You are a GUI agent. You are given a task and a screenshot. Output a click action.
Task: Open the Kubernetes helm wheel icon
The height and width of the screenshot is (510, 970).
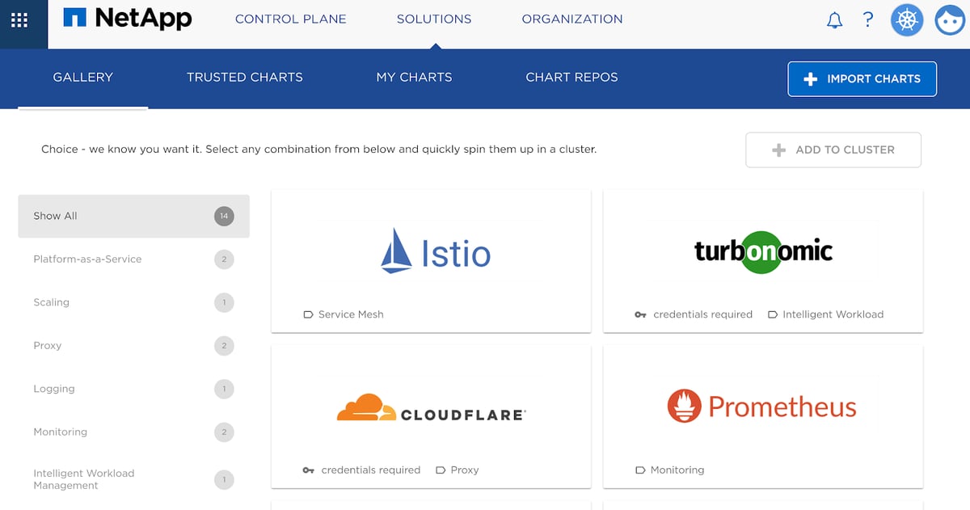[907, 21]
